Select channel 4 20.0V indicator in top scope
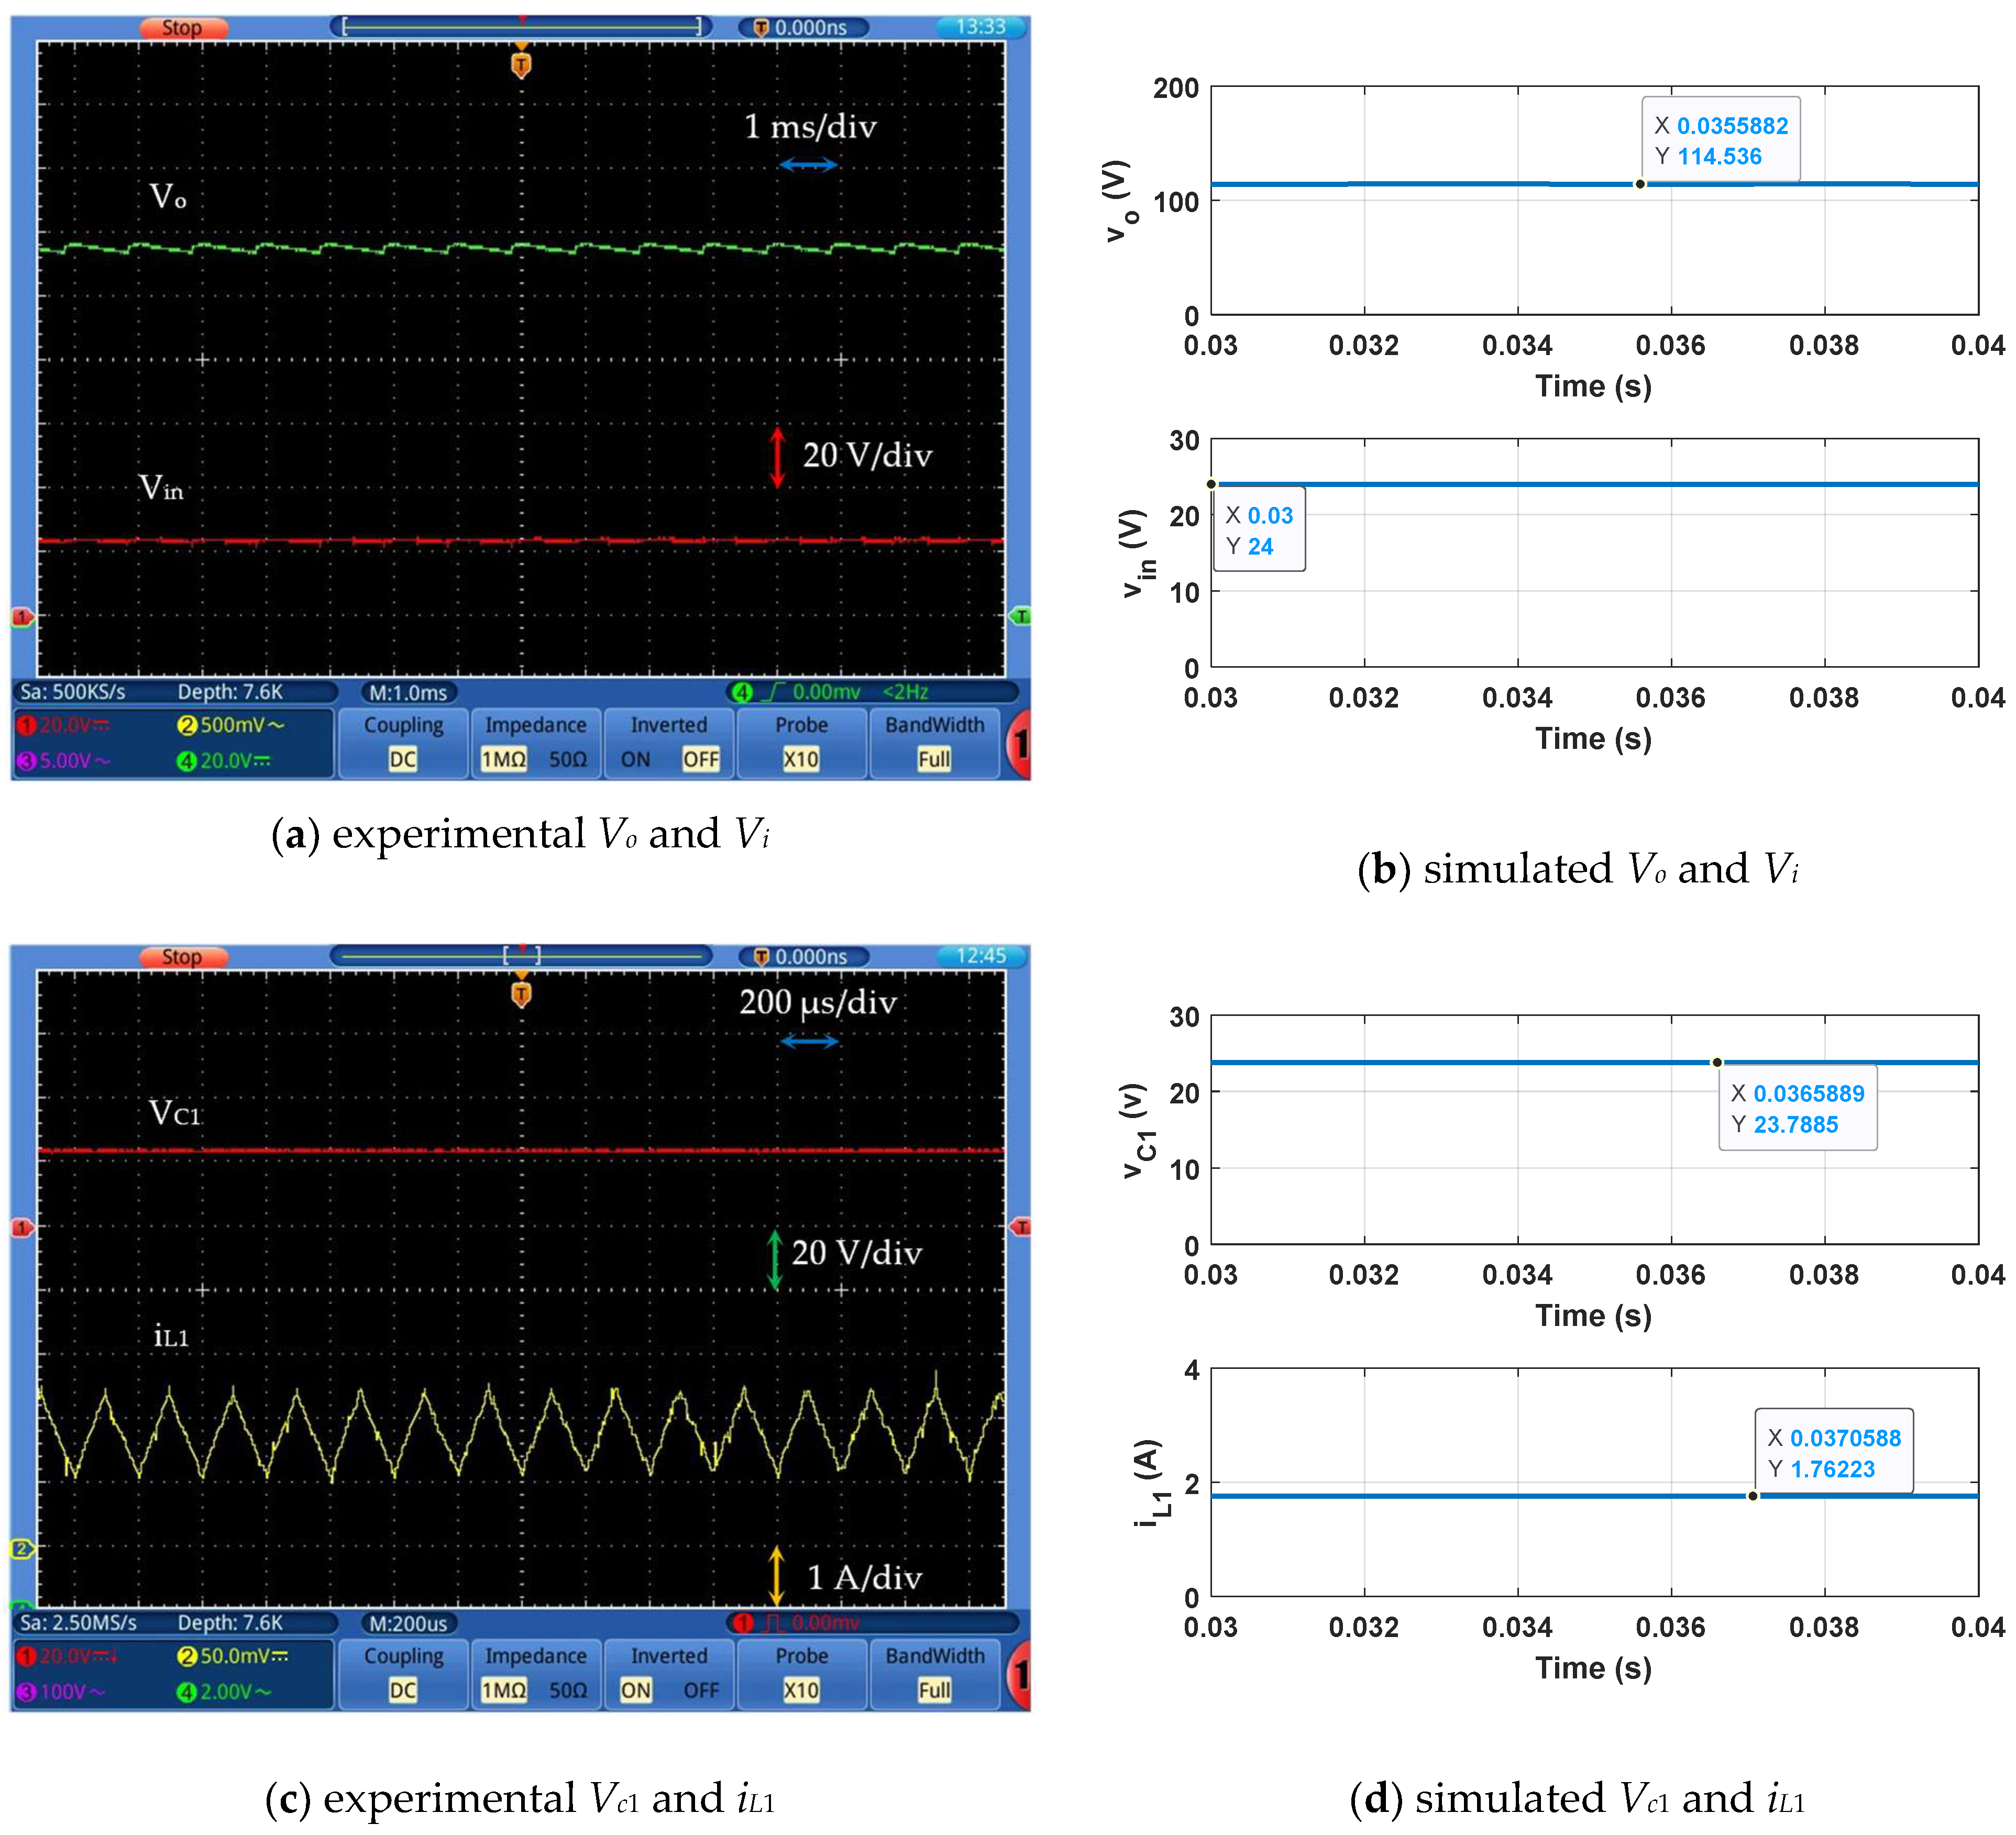 pos(224,761)
